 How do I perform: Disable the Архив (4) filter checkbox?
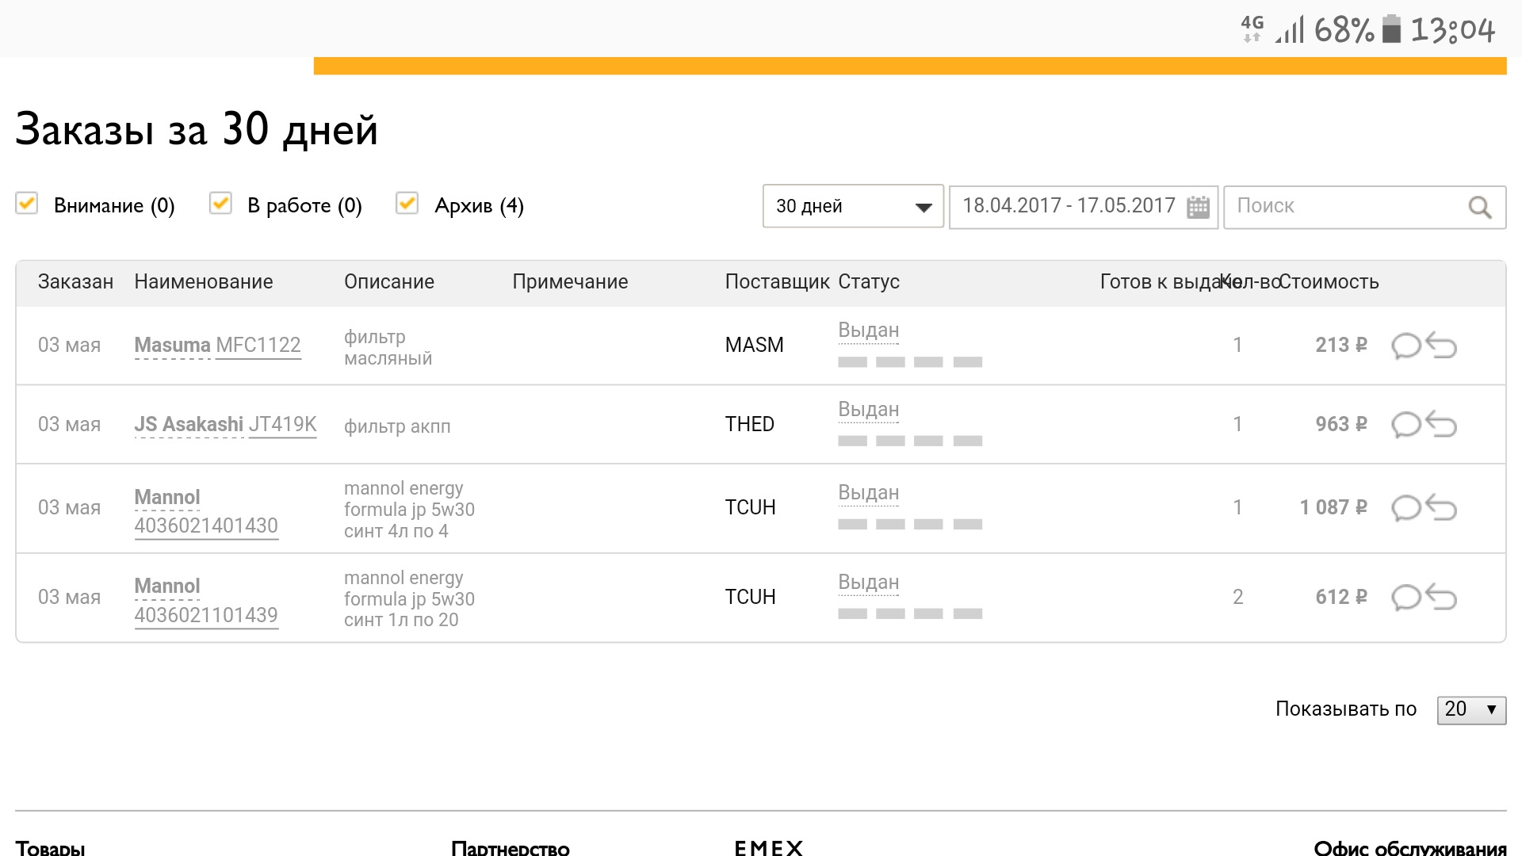click(407, 204)
